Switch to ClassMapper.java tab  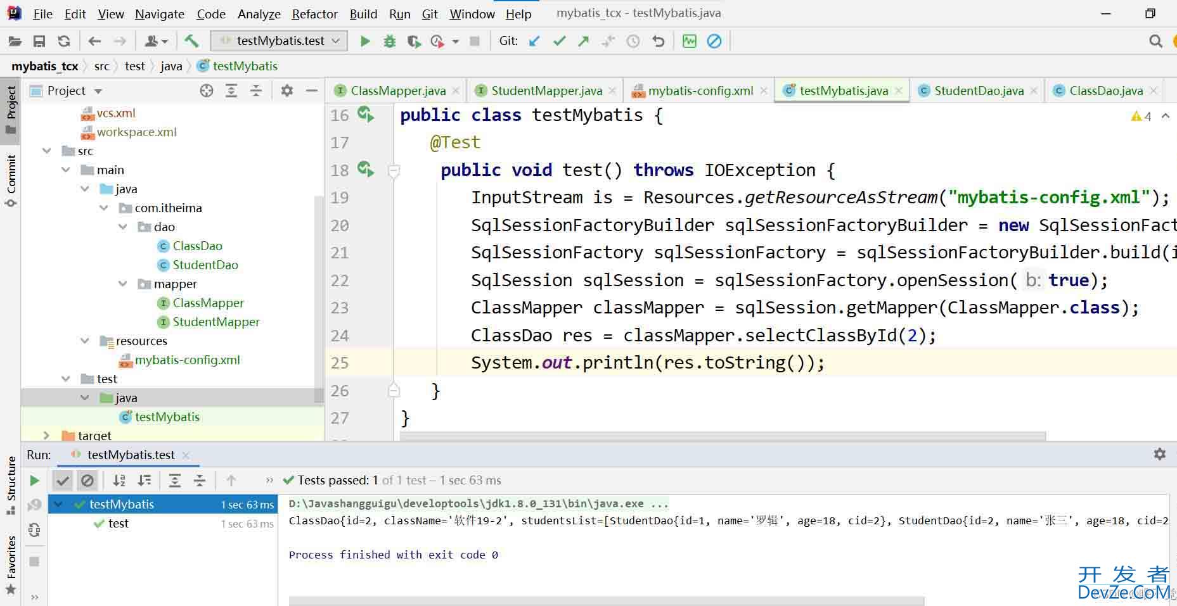click(398, 91)
